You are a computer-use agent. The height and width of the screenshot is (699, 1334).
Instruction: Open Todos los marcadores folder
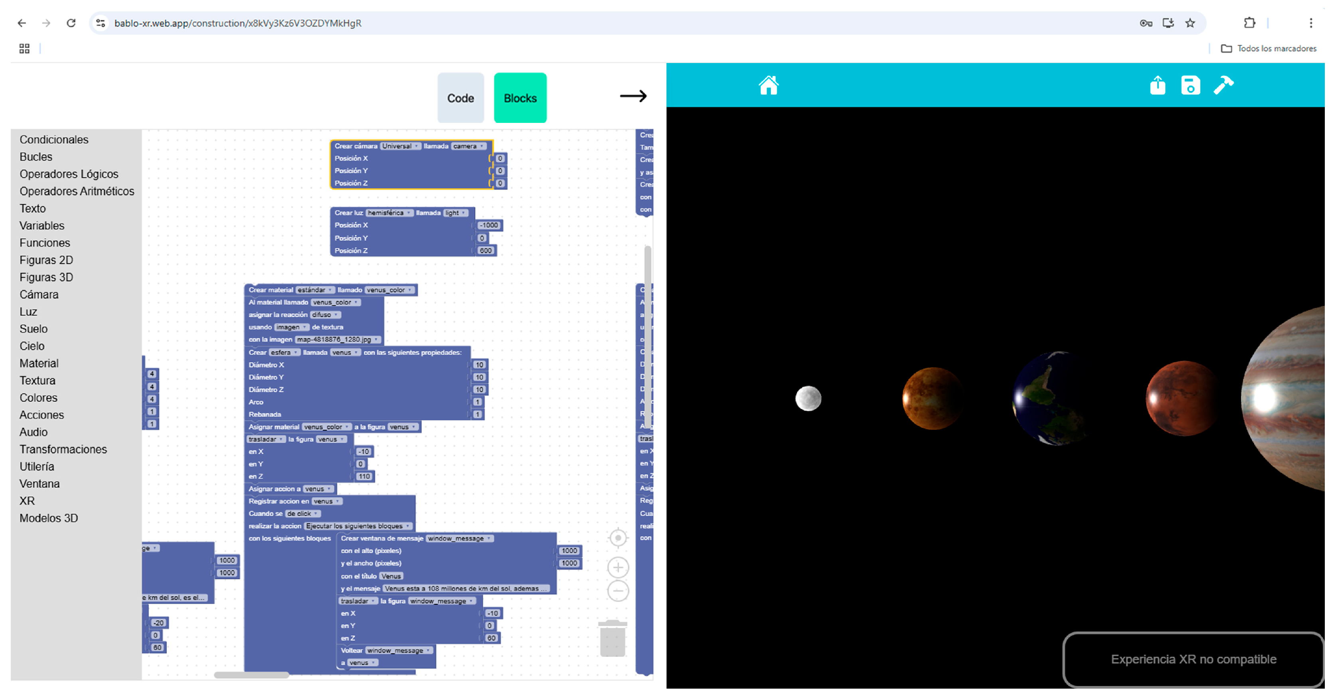click(x=1268, y=48)
